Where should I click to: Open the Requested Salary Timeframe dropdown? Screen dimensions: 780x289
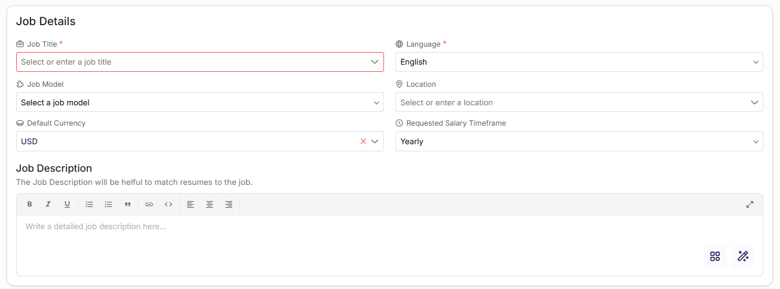578,142
